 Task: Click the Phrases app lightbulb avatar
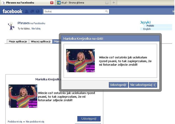pyautogui.click(x=11, y=26)
